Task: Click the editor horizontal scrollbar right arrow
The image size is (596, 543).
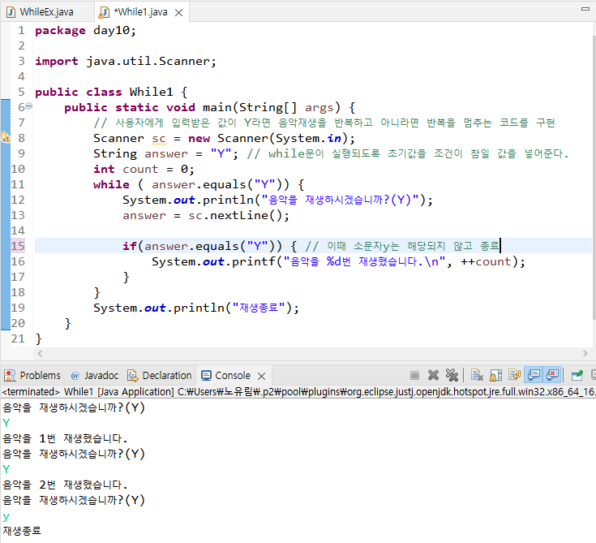Action: 585,354
